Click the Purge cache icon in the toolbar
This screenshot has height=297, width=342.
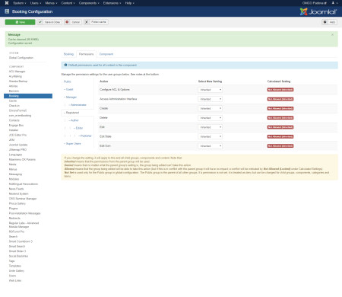point(87,22)
